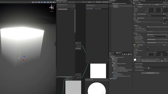Viewport: 168px width, 94px height.
Task: Open object picker for Element 0 material
Action: click(x=166, y=22)
